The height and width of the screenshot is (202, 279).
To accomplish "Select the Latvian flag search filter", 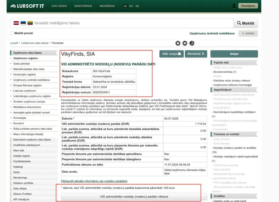I will (x=16, y=23).
